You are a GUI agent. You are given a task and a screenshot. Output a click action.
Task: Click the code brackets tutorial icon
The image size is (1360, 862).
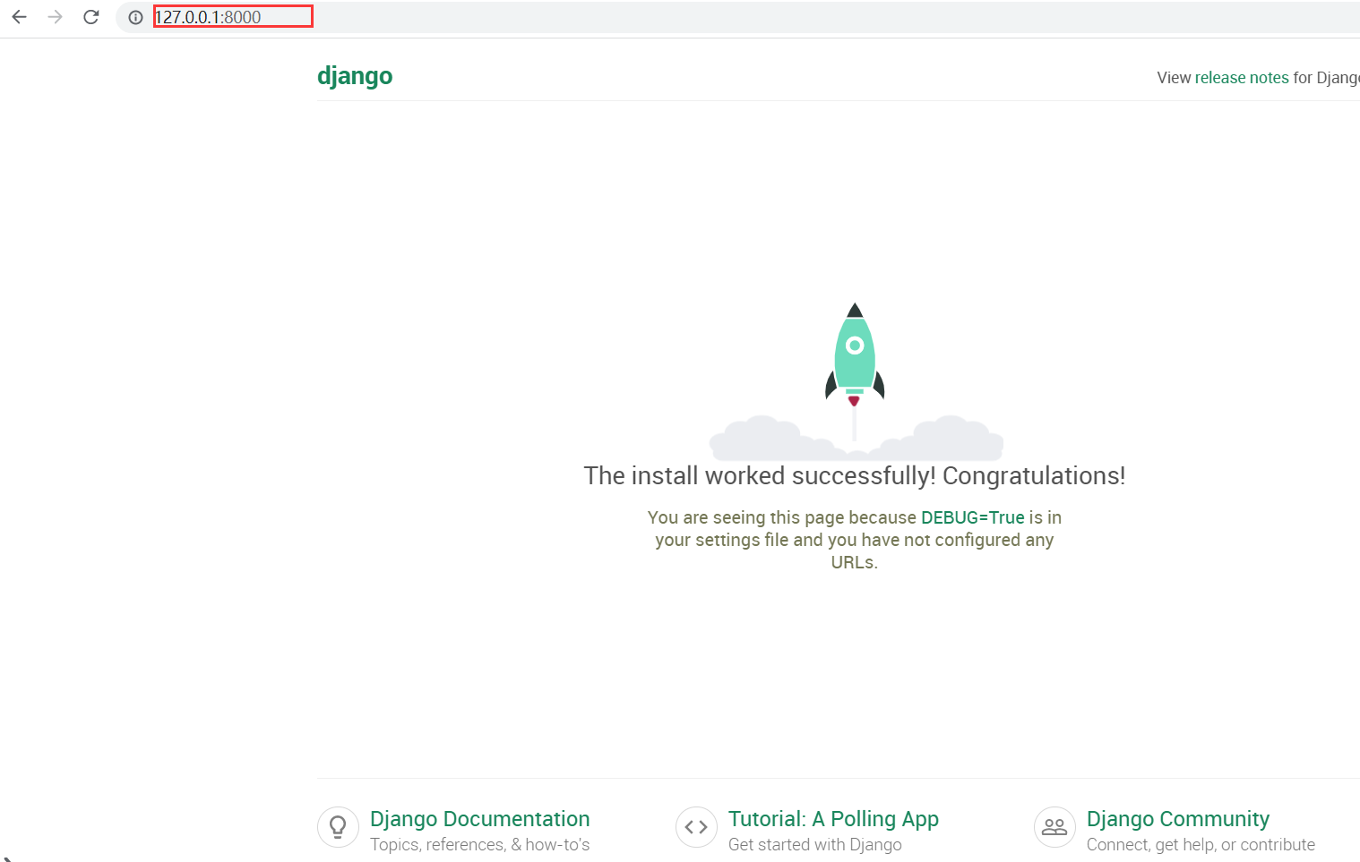(x=696, y=827)
